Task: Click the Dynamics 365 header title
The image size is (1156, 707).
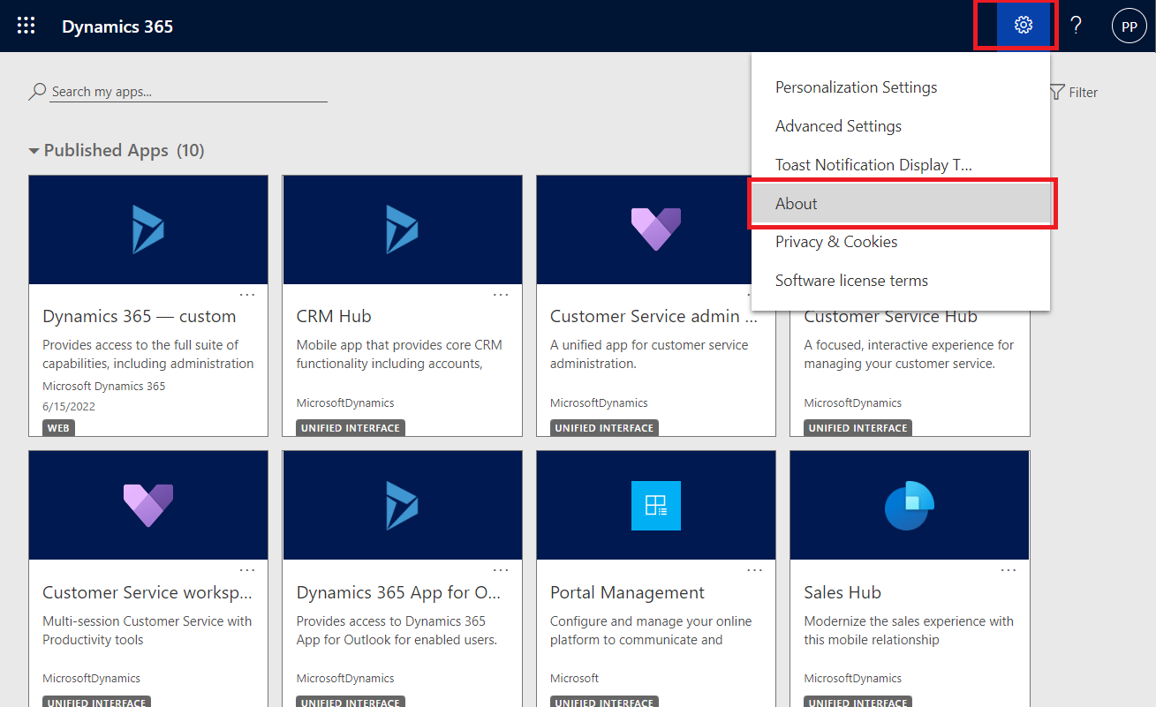Action: tap(117, 26)
